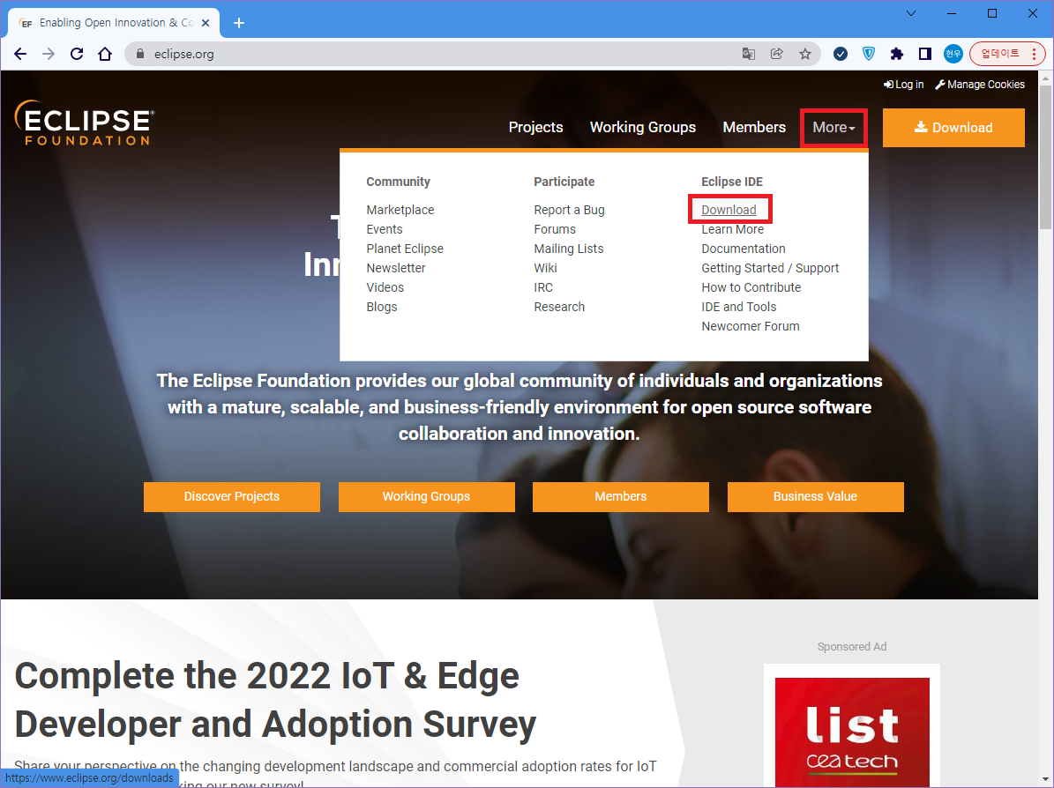The width and height of the screenshot is (1054, 788).
Task: Open the Members nav item
Action: (x=754, y=127)
